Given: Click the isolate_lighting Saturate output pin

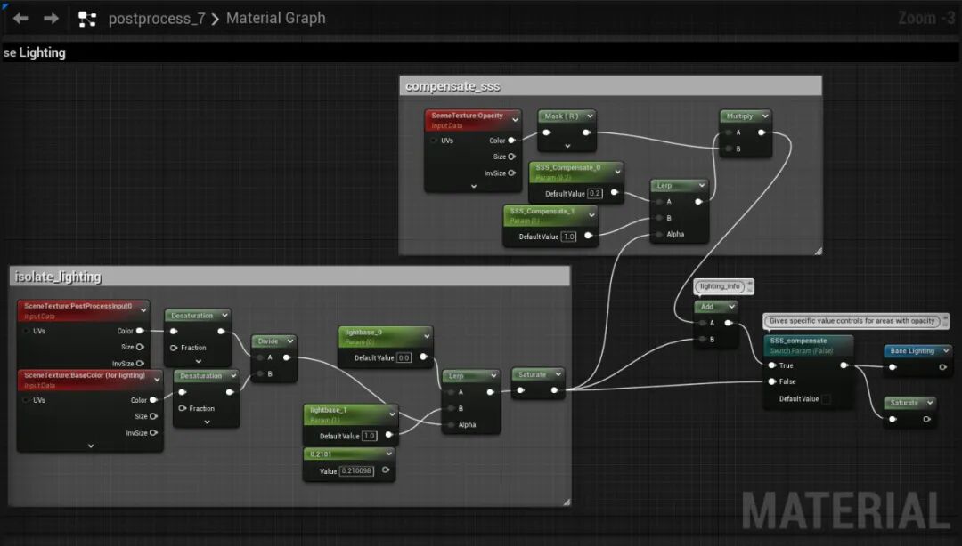Looking at the screenshot, I should click(554, 390).
